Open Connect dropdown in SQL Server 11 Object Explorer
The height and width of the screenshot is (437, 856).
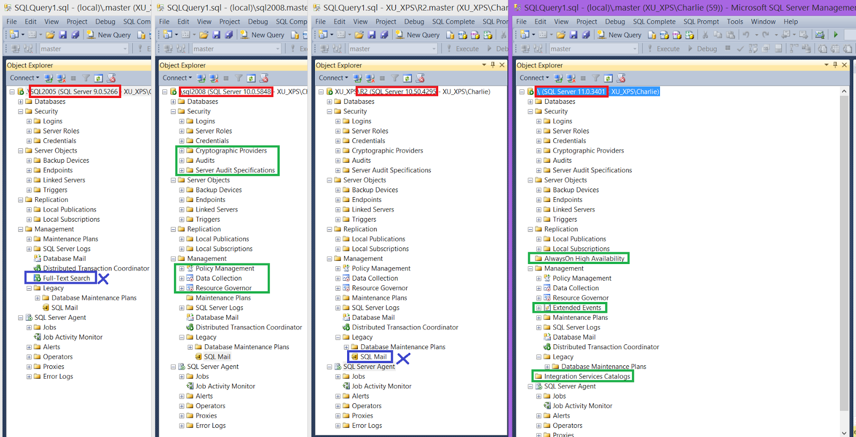[534, 78]
